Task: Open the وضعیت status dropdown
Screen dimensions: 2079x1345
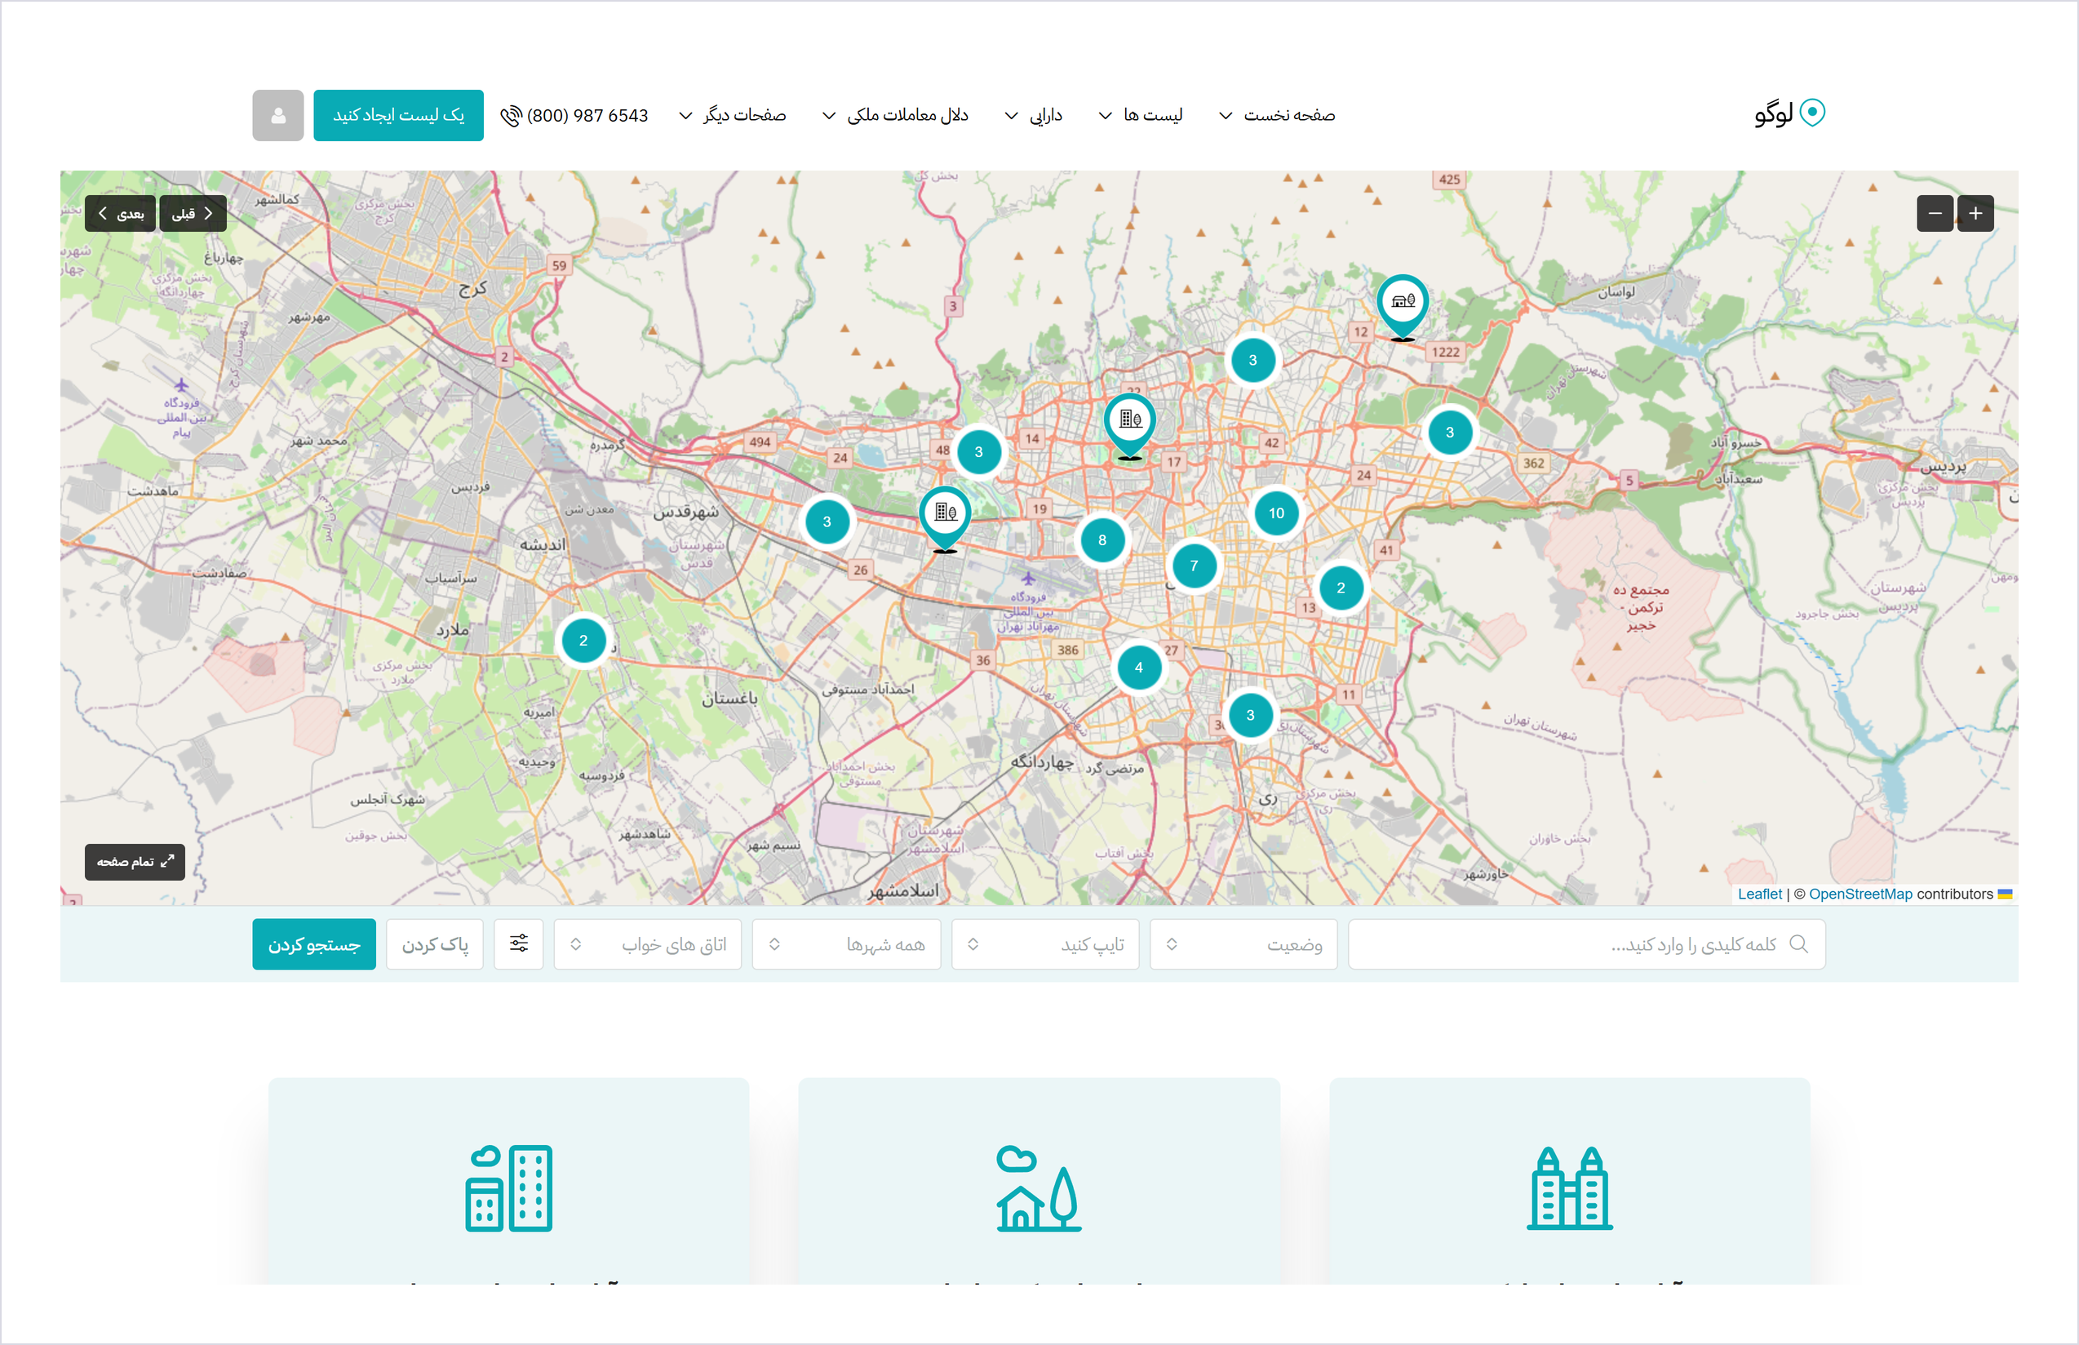Action: point(1243,944)
